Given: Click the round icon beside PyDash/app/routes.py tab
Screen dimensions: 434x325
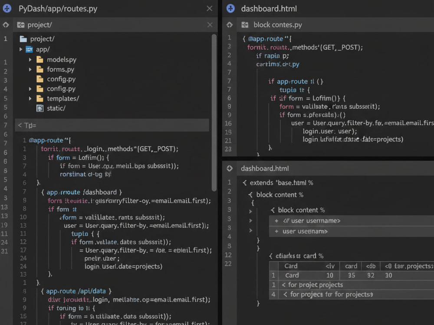Looking at the screenshot, I should pyautogui.click(x=7, y=9).
